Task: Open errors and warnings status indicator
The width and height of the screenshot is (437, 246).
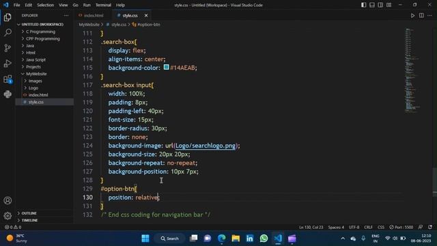Action: tap(13, 227)
